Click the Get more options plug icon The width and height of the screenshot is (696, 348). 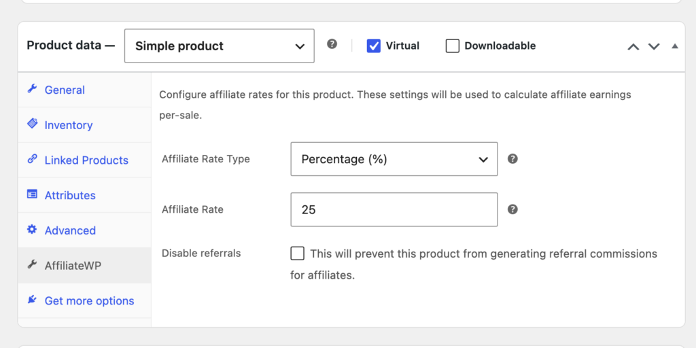pyautogui.click(x=32, y=300)
